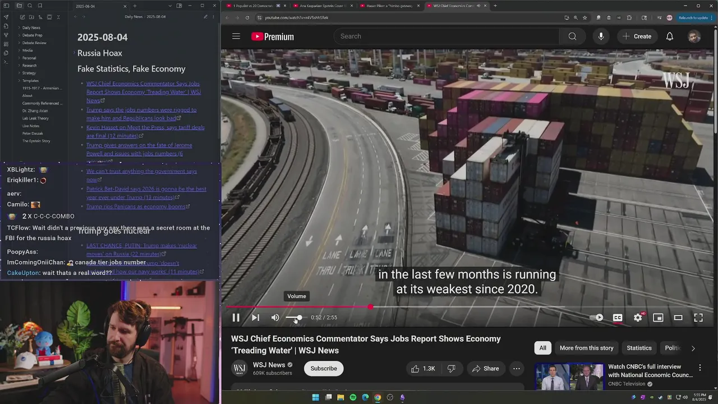Switch the note to editing mode (pencil)
The width and height of the screenshot is (718, 404).
[x=205, y=17]
